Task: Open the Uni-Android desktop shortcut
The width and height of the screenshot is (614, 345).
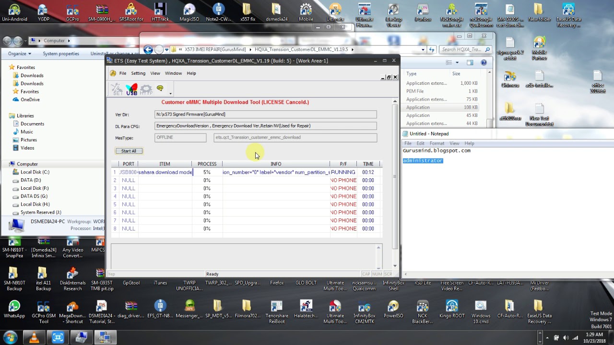Action: (x=14, y=13)
